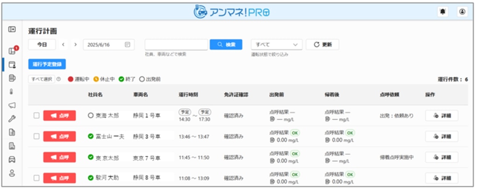Go to the previous day arrow
Viewport: 479px width, 190px height.
pos(63,44)
